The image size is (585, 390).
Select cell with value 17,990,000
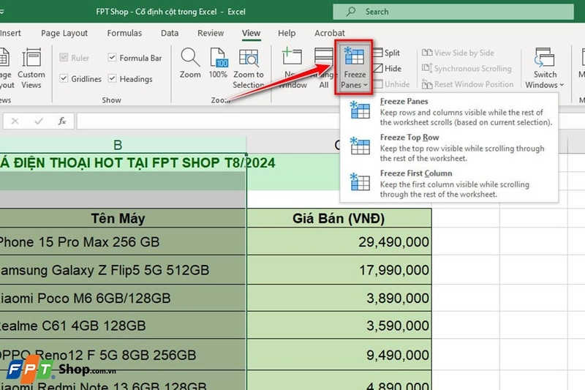click(339, 270)
